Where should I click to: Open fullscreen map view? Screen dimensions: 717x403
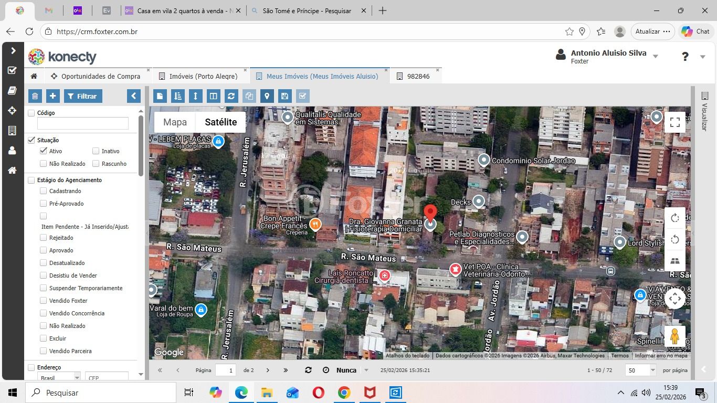pyautogui.click(x=675, y=122)
